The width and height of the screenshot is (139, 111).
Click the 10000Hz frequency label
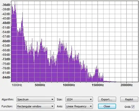point(69,85)
